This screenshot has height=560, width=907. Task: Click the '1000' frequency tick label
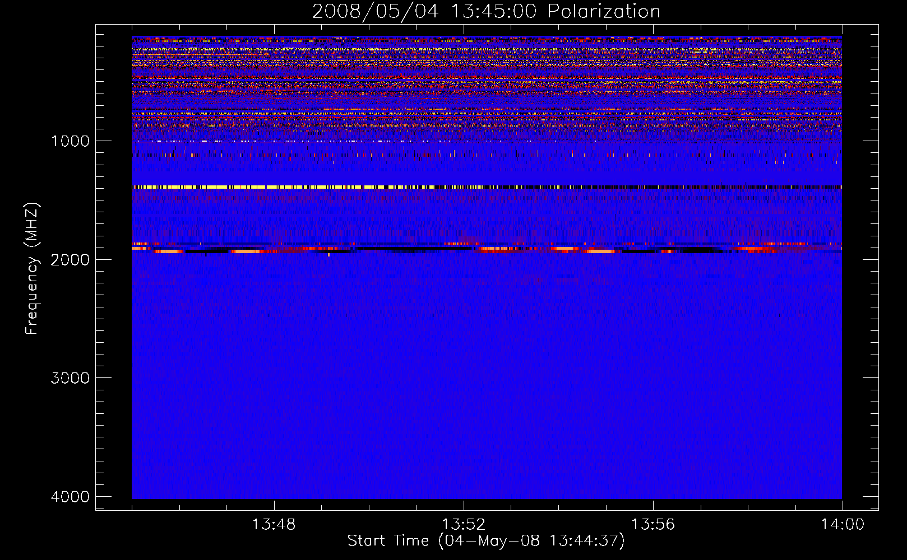tap(70, 141)
